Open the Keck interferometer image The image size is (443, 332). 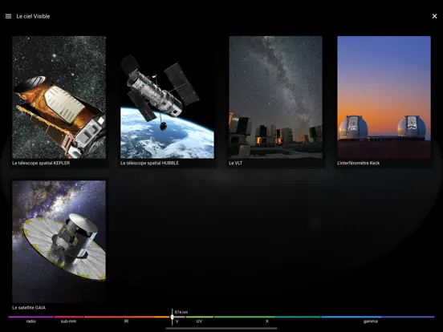point(384,97)
